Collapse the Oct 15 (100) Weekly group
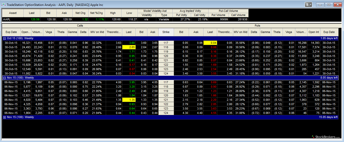This screenshot has height=142, width=344. (x=4, y=38)
